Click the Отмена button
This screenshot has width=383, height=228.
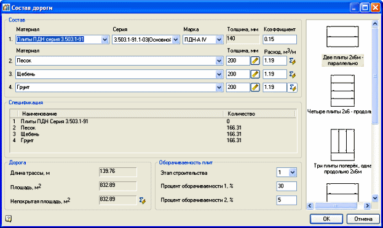(363, 219)
